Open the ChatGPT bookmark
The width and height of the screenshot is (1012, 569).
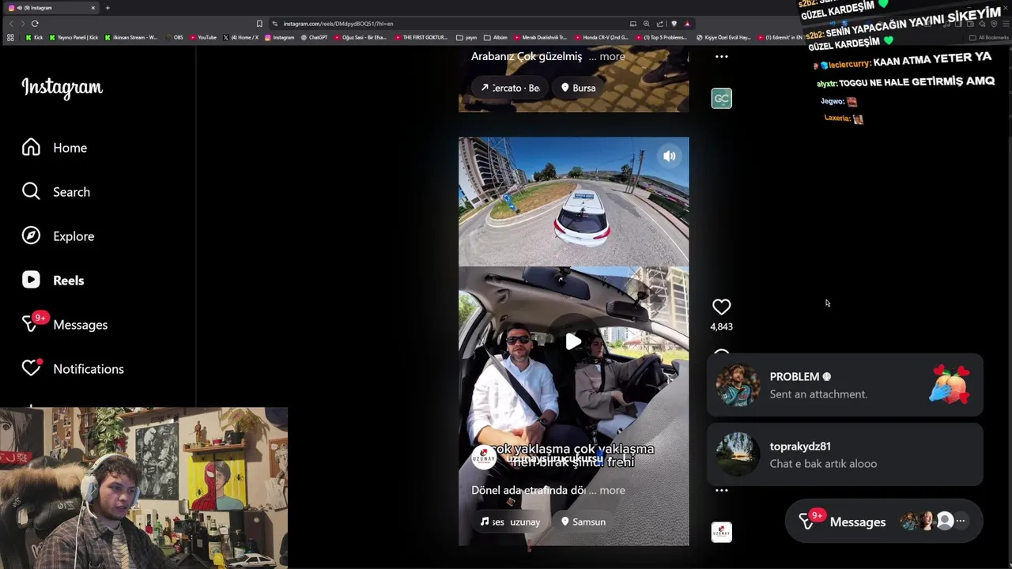314,37
